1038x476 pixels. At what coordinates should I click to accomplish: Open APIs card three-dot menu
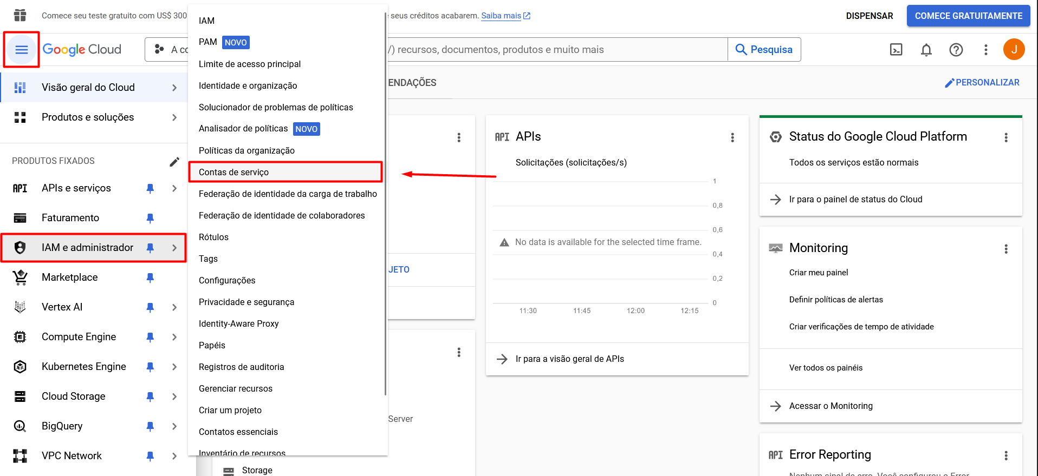point(732,137)
